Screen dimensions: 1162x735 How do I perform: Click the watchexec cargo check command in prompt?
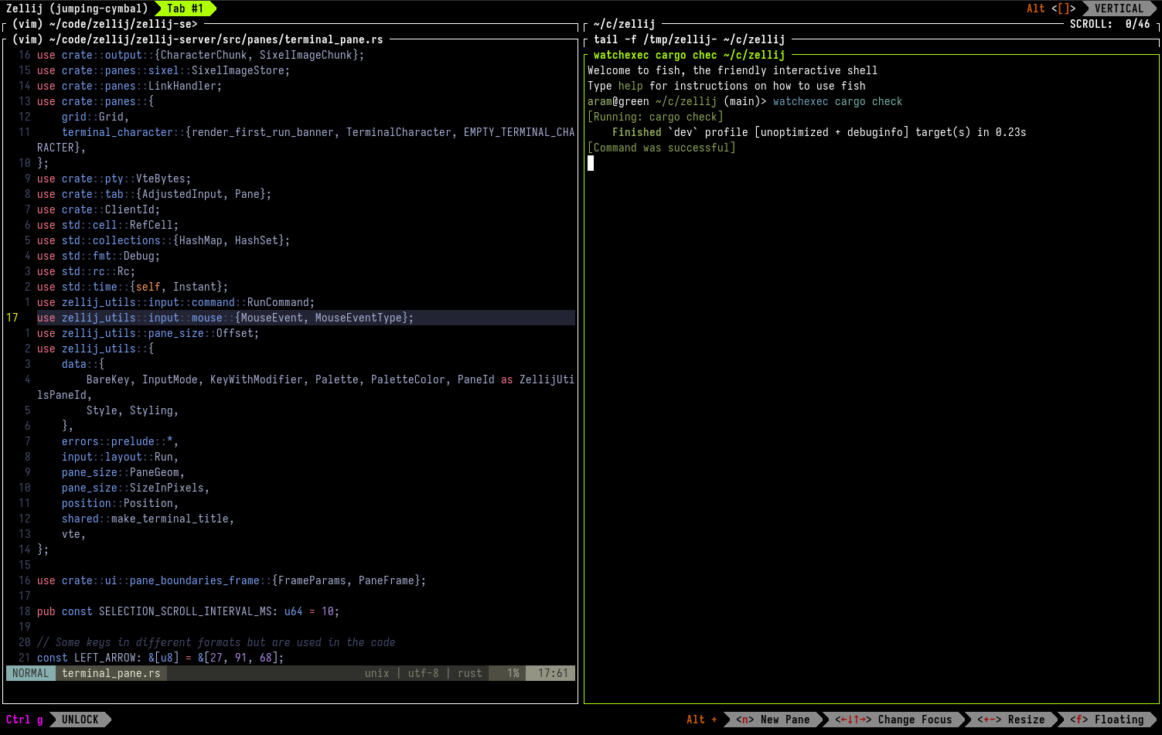click(x=838, y=101)
